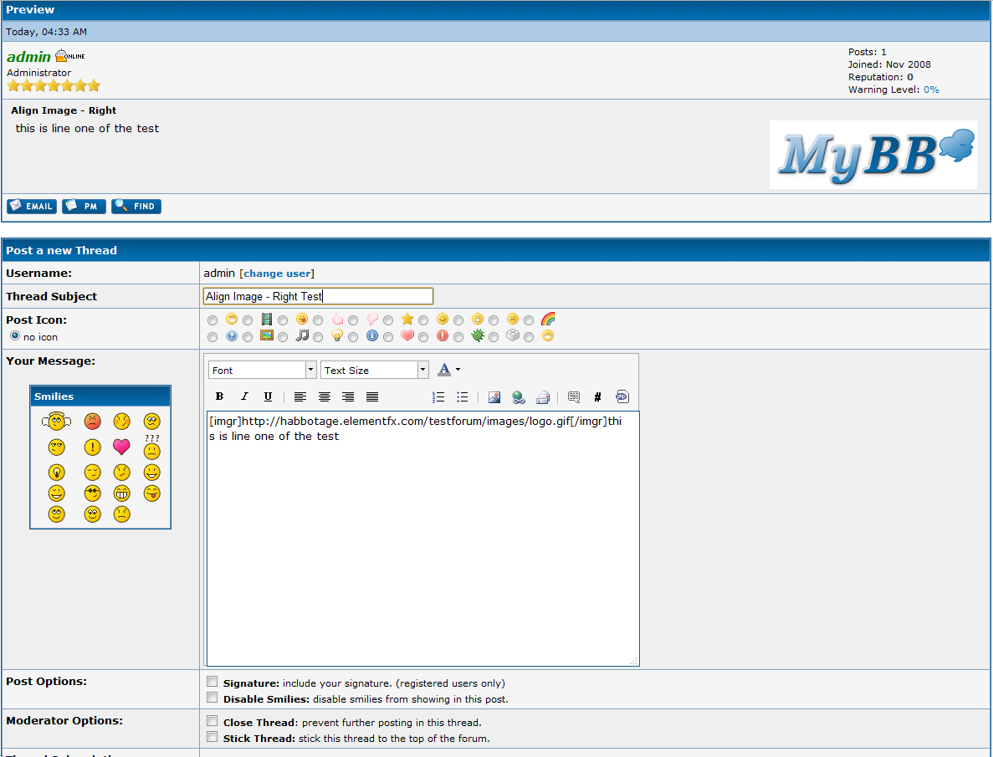The height and width of the screenshot is (757, 993).
Task: Click the insert image toolbar icon
Action: pyautogui.click(x=494, y=397)
